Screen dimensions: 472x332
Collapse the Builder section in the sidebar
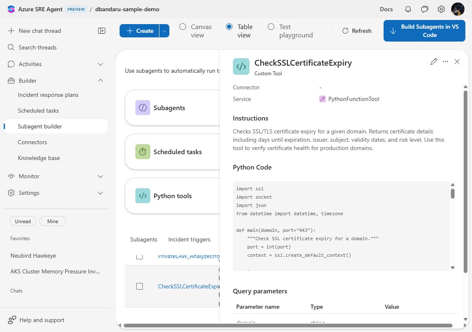[x=100, y=80]
